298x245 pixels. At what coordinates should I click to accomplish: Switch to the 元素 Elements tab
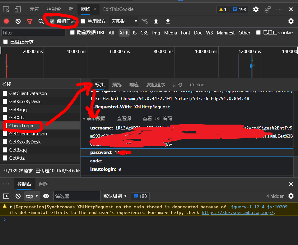(34, 9)
